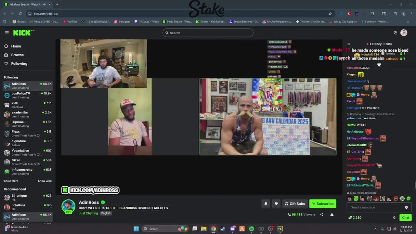The height and width of the screenshot is (234, 416).
Task: Open the user profile avatar menu
Action: click(x=404, y=33)
